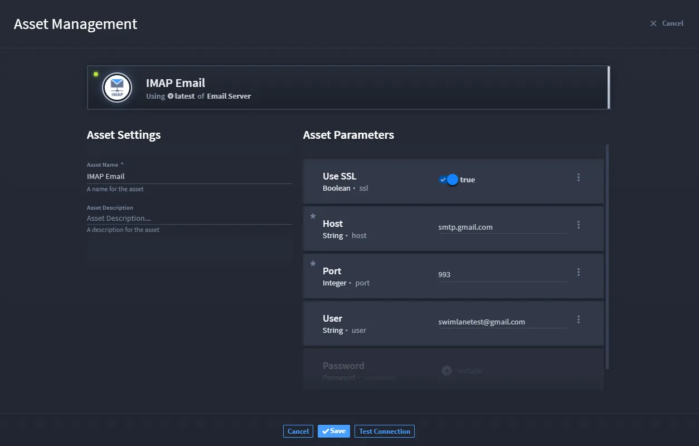Click Cancel in the bottom button bar
699x446 pixels.
point(298,431)
